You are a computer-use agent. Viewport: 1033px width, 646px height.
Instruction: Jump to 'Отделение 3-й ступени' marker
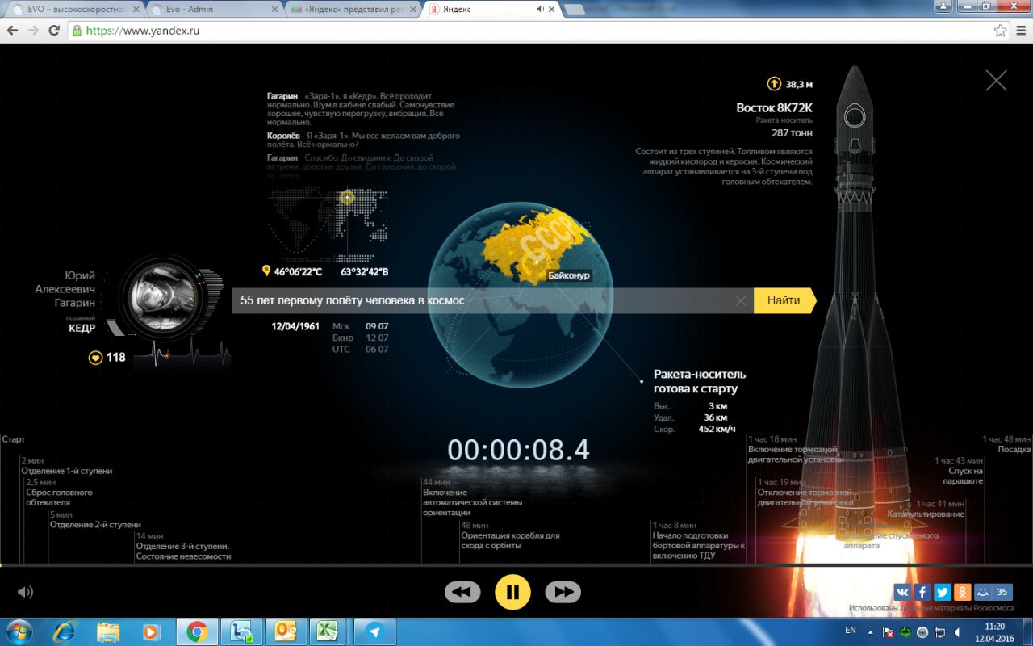coord(183,547)
